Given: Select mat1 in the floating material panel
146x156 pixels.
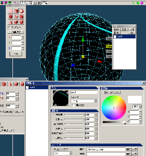Looking at the screenshot, I should pos(124,36).
